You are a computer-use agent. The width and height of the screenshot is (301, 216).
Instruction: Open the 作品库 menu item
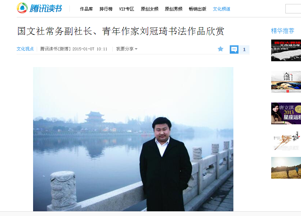pos(87,9)
